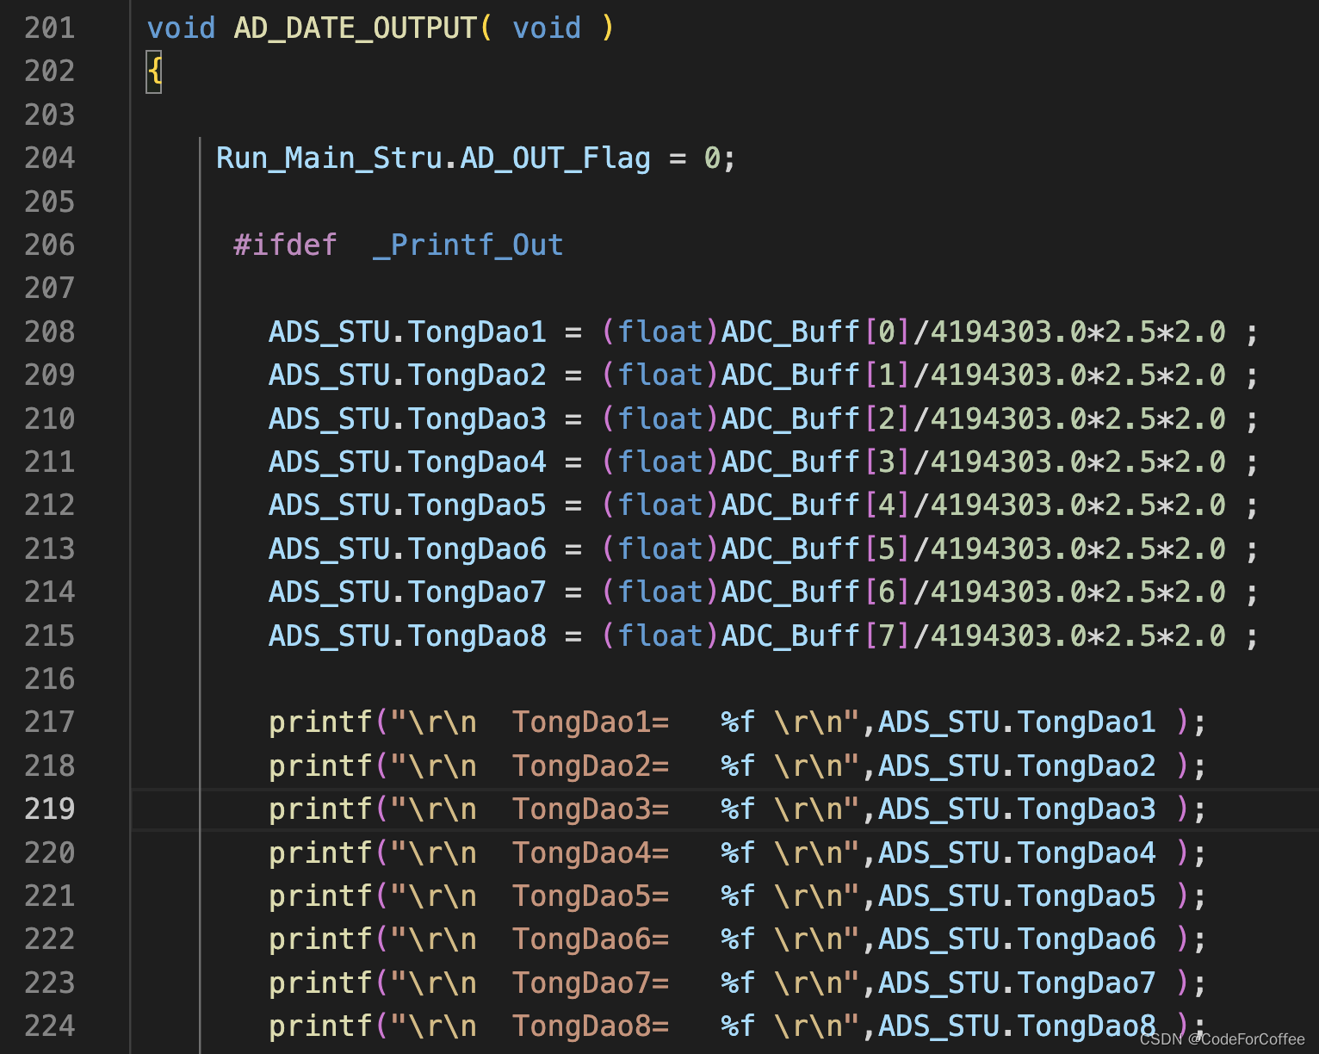This screenshot has height=1054, width=1319.
Task: Click the return type void on line 201
Action: click(181, 28)
